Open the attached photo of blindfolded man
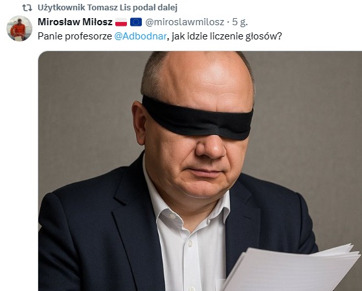The height and width of the screenshot is (291, 362). click(x=200, y=171)
